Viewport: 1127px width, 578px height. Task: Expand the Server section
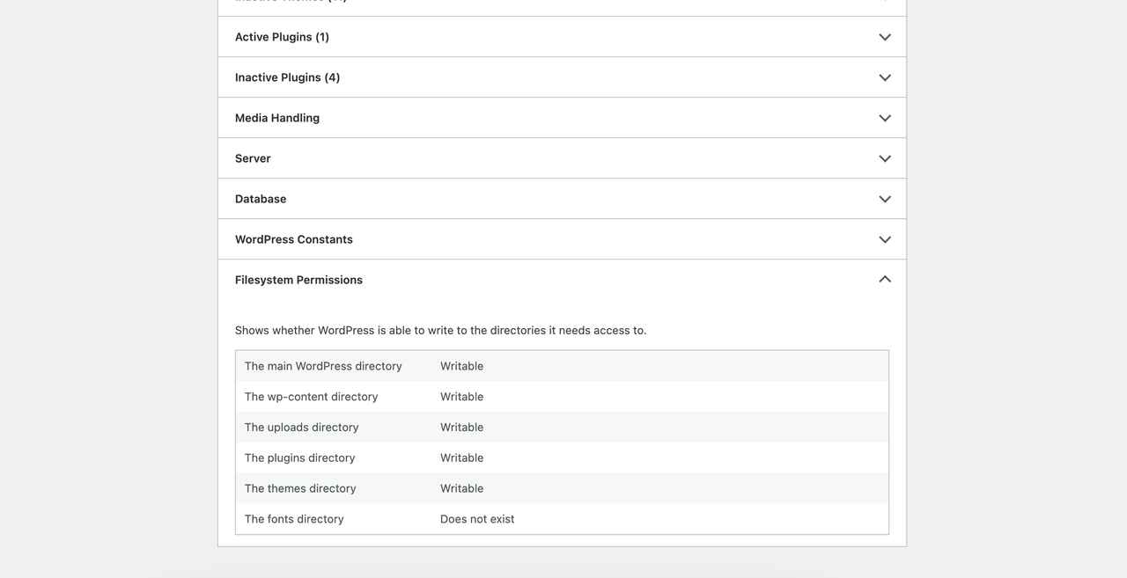[562, 158]
